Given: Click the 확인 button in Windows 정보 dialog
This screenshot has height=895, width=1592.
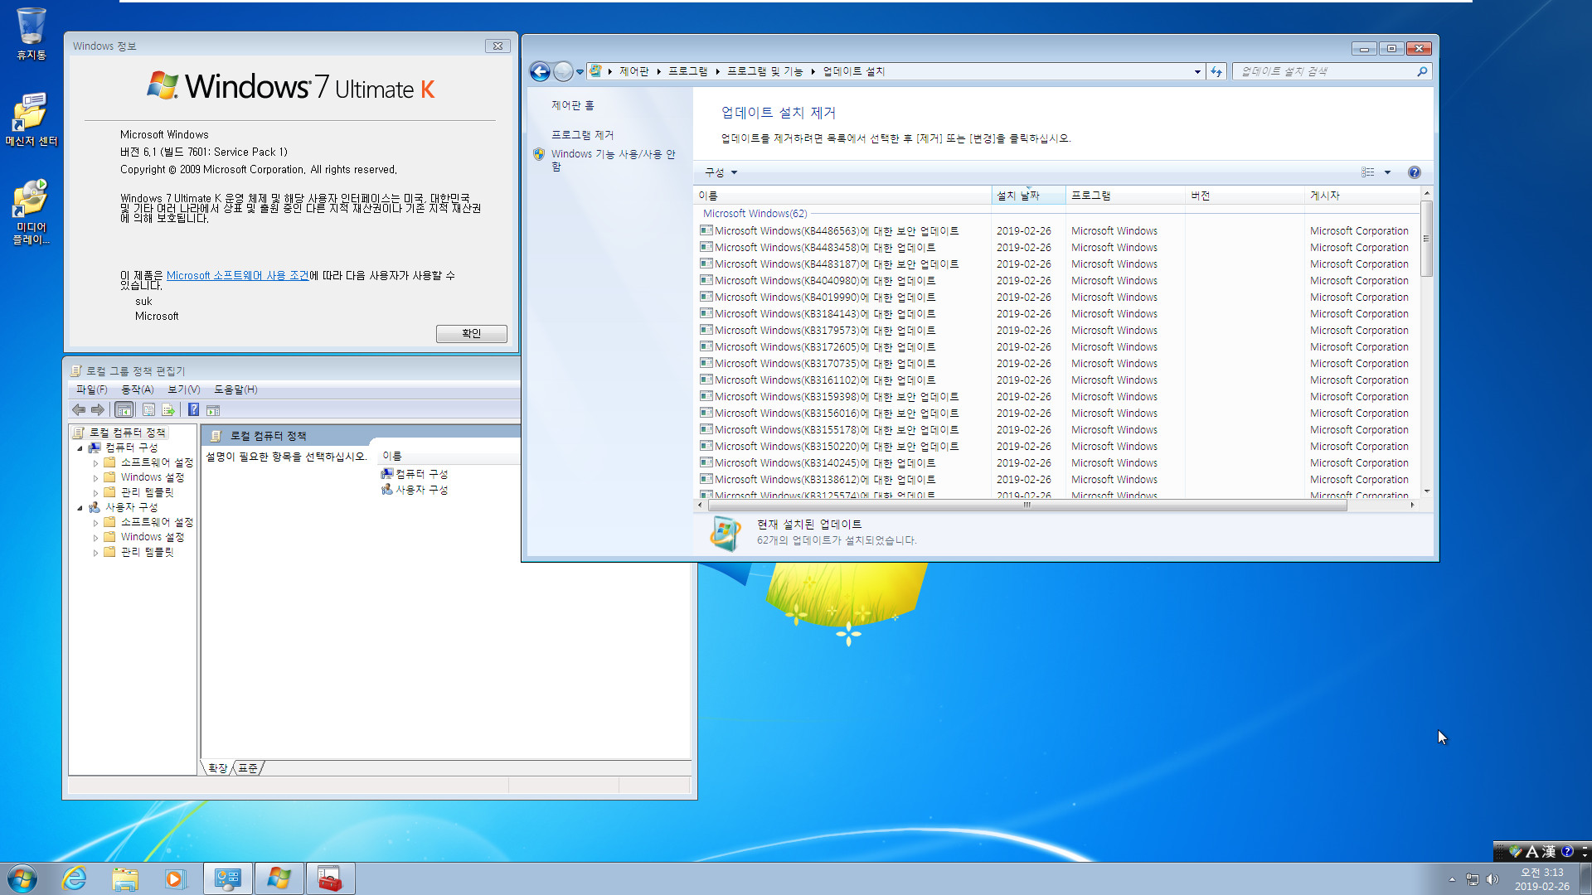Looking at the screenshot, I should (471, 333).
